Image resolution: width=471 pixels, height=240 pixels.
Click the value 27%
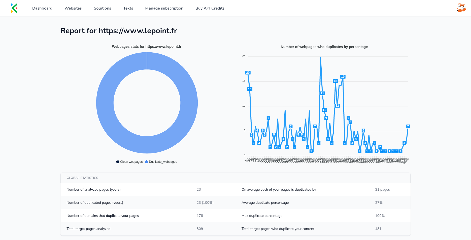click(x=379, y=203)
